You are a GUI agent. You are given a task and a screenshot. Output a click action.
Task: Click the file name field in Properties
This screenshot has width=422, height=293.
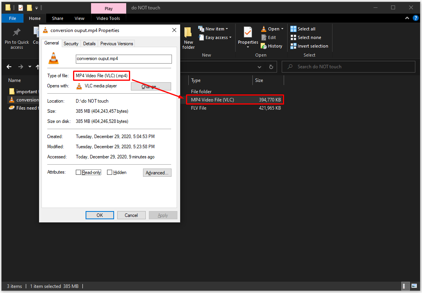point(124,59)
